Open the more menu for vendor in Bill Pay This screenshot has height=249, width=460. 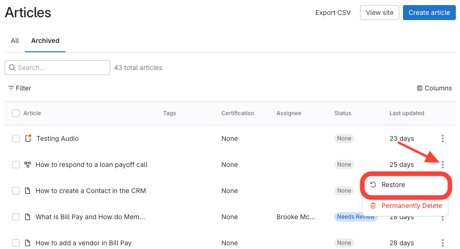tap(442, 243)
